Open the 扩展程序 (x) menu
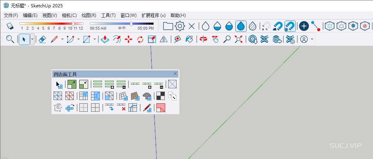 (x=153, y=15)
